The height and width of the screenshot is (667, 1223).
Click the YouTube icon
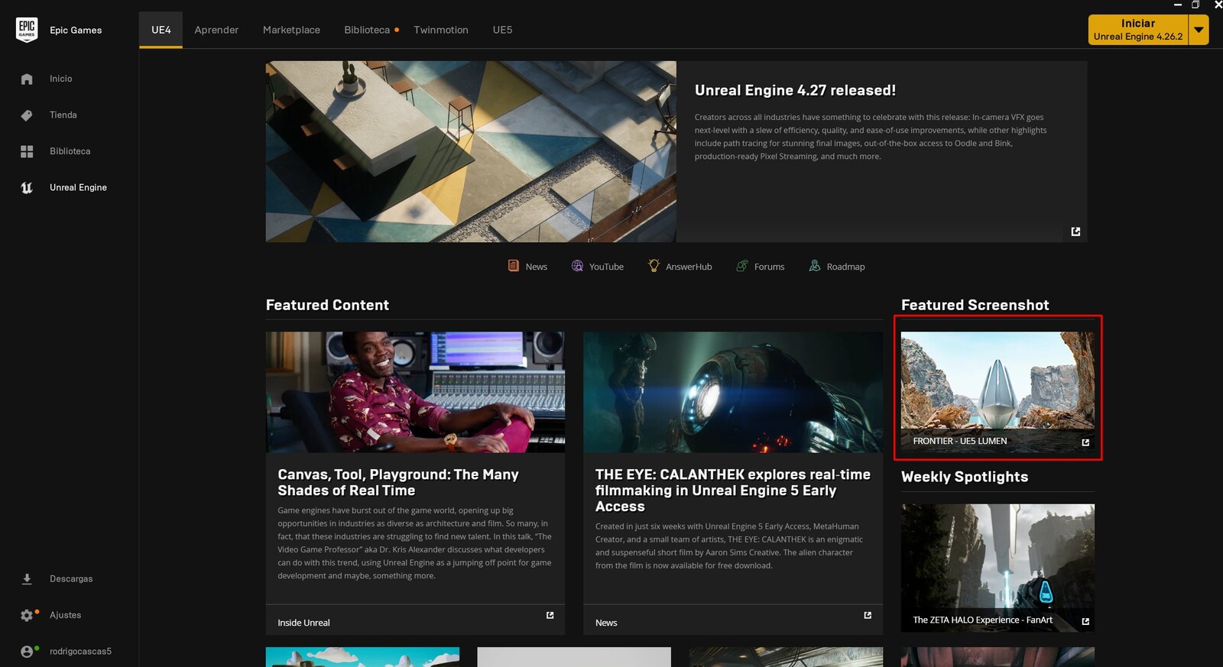[577, 266]
